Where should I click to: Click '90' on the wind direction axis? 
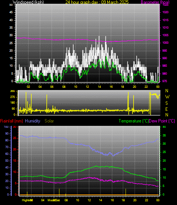[13, 109]
